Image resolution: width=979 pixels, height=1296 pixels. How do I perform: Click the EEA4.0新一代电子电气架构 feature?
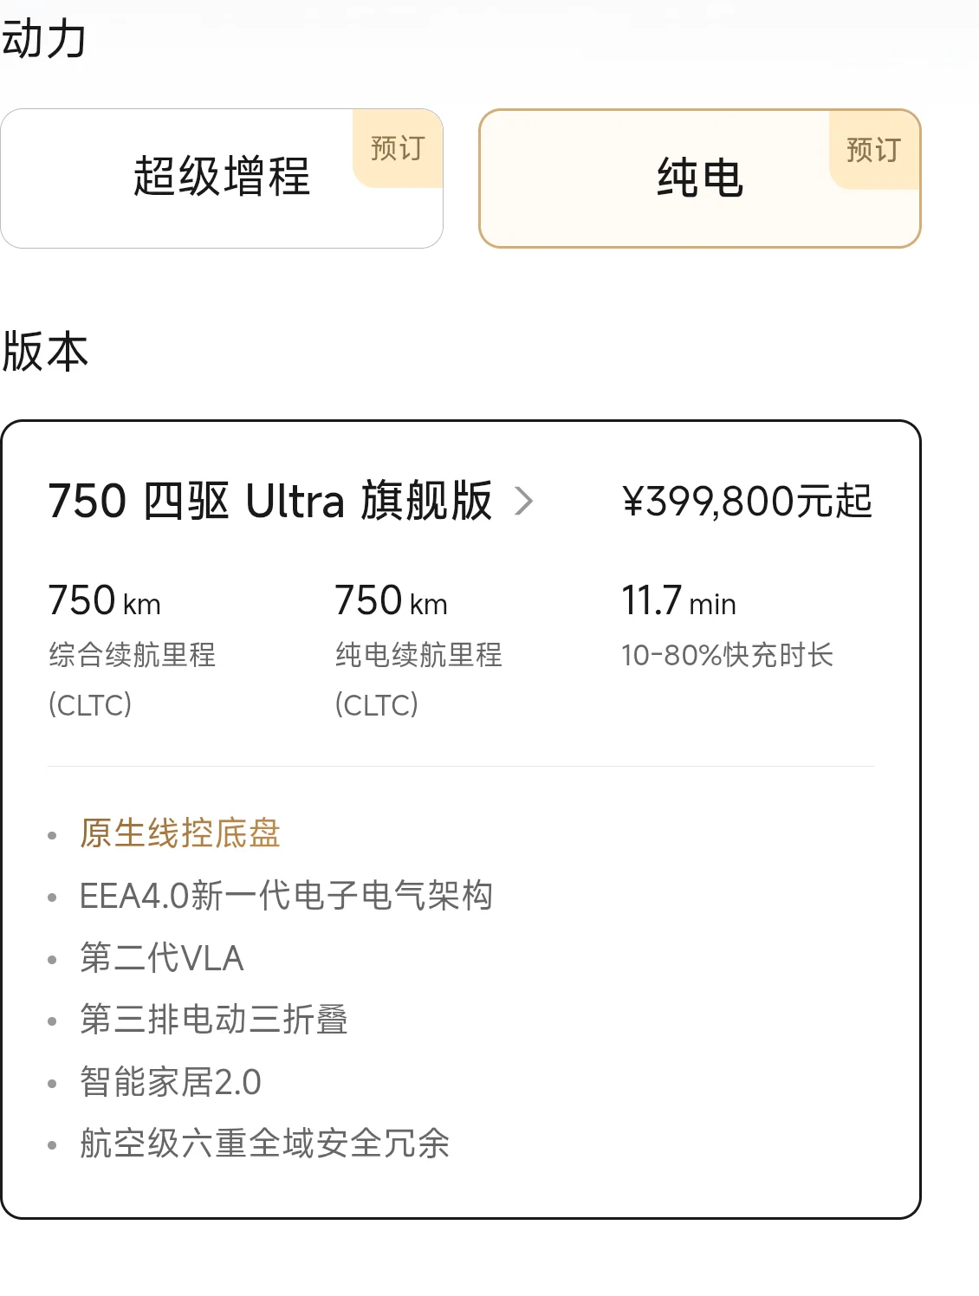pos(286,896)
